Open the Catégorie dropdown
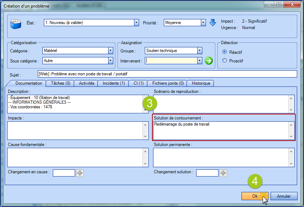The width and height of the screenshot is (304, 207). tap(110, 51)
